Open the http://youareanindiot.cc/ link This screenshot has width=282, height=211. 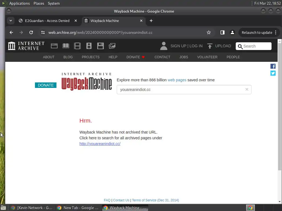(x=100, y=144)
